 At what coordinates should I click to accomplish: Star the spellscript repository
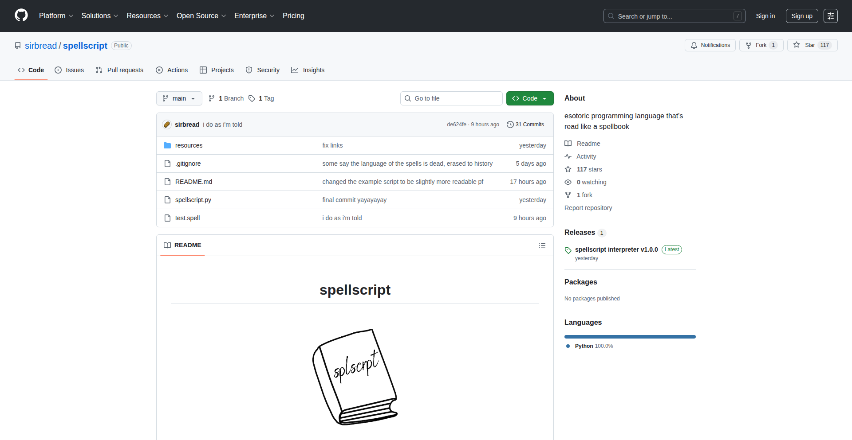[x=812, y=45]
